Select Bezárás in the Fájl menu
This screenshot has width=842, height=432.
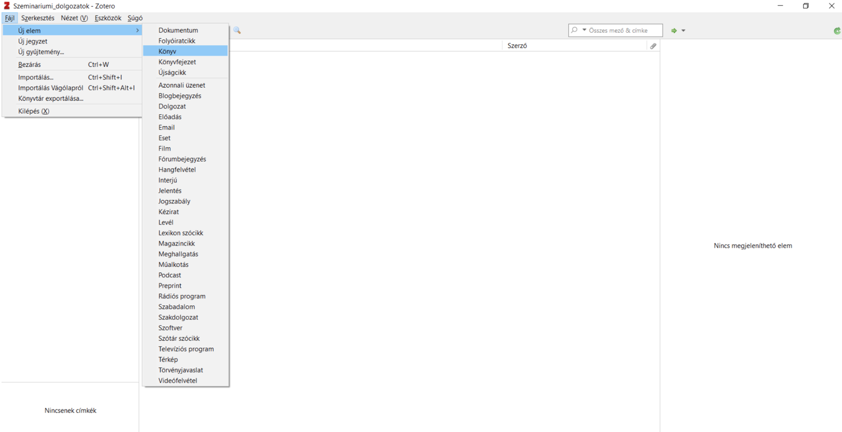72,64
